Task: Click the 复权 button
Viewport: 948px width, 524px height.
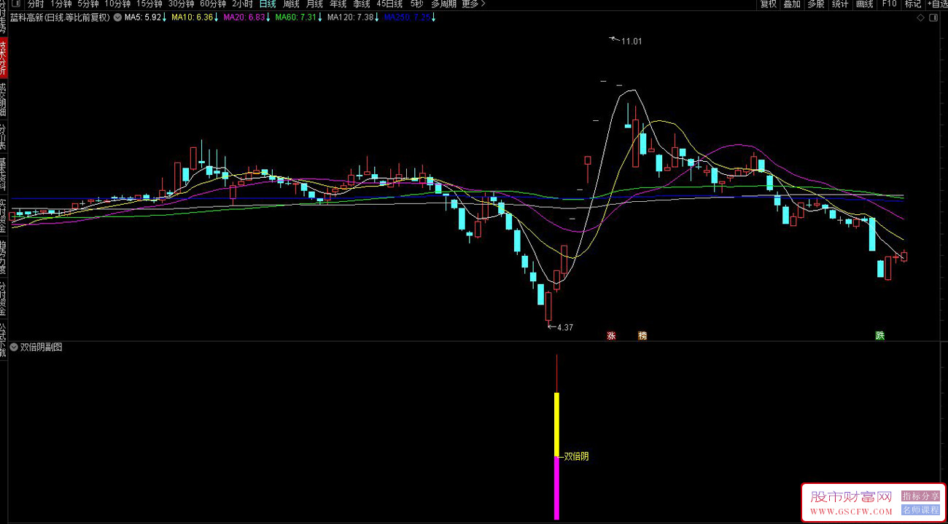Action: click(769, 4)
